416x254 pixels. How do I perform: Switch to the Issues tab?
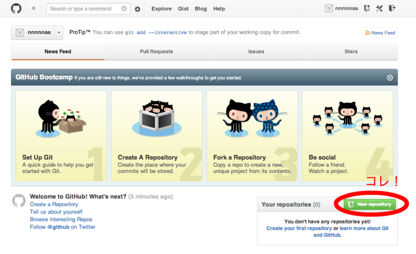click(256, 52)
